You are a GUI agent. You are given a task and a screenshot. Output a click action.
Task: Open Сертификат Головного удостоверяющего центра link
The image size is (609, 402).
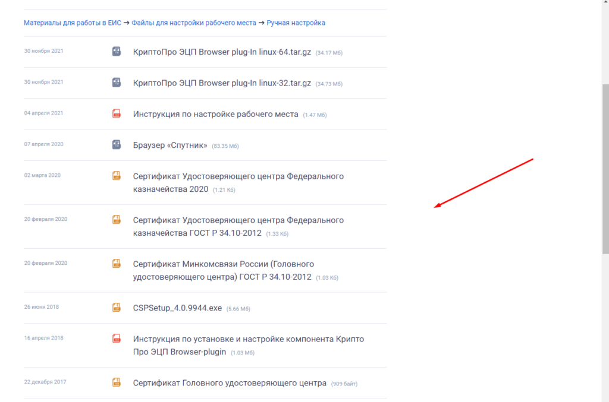(230, 383)
